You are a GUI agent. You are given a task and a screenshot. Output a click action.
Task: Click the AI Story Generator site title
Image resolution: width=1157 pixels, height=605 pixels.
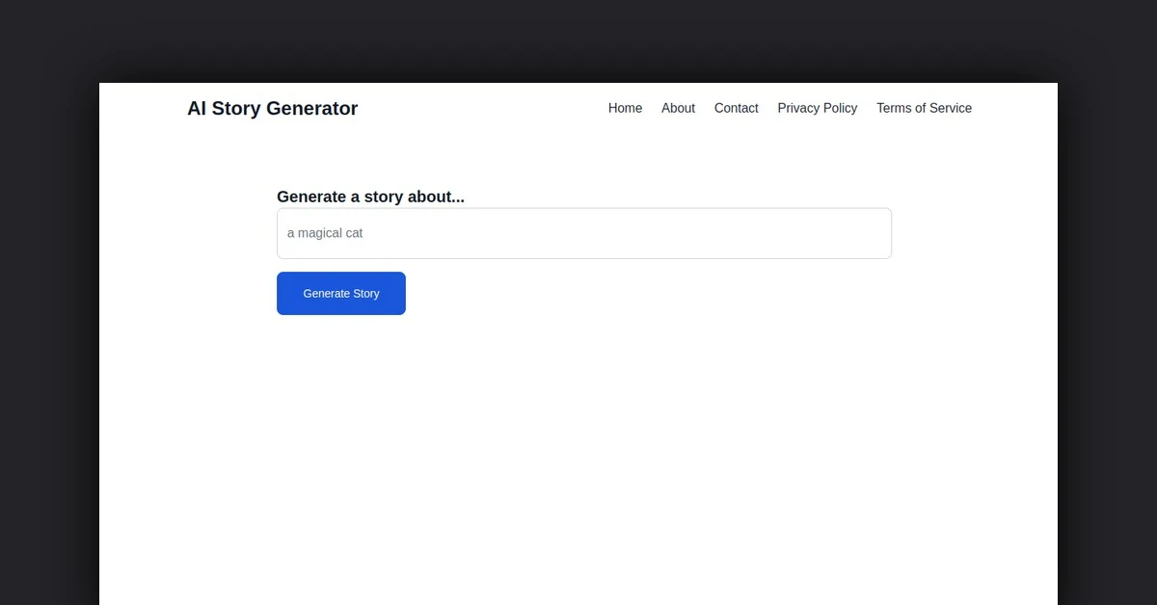click(x=272, y=108)
